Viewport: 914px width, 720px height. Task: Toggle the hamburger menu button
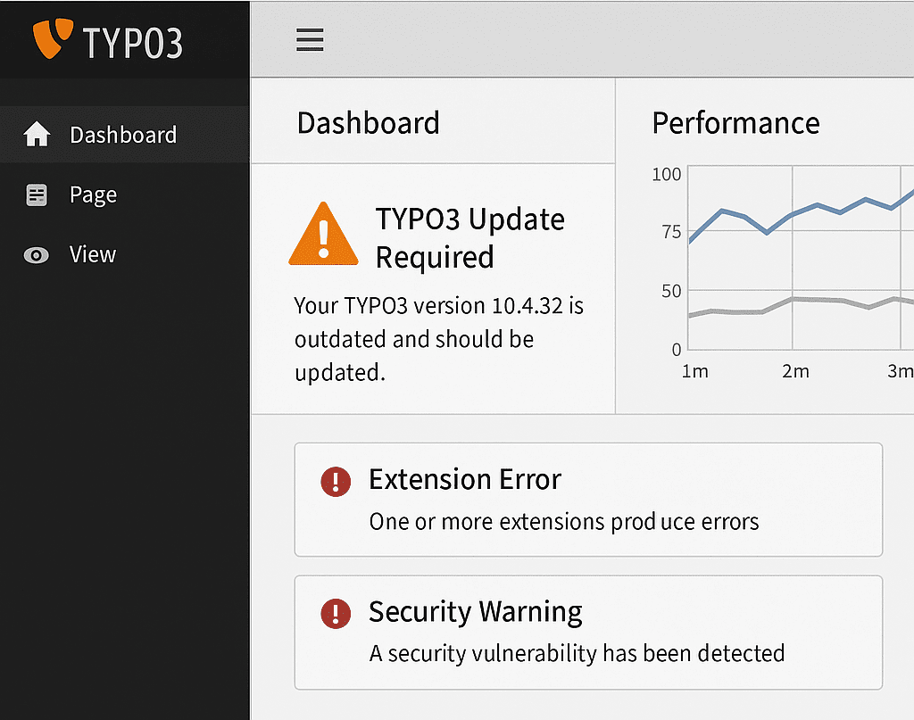[310, 39]
